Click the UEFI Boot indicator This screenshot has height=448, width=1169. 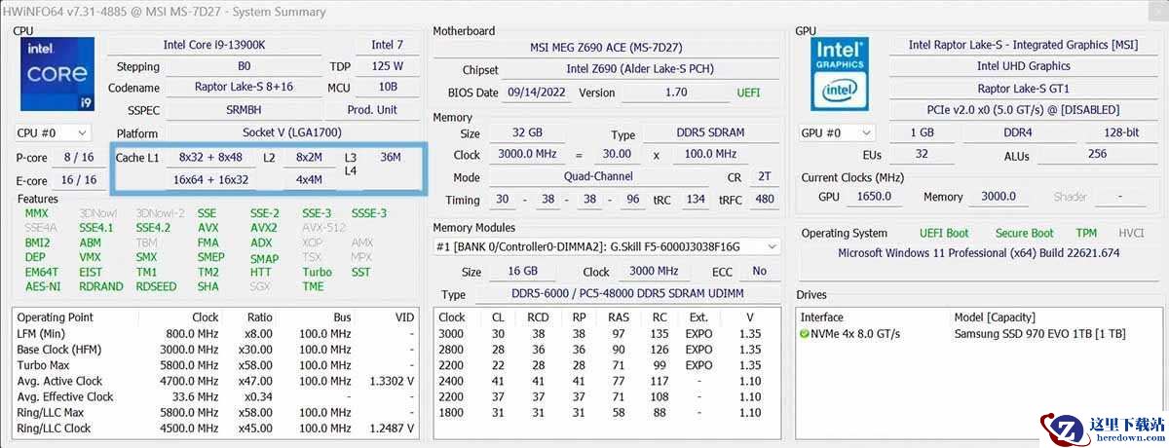click(944, 234)
